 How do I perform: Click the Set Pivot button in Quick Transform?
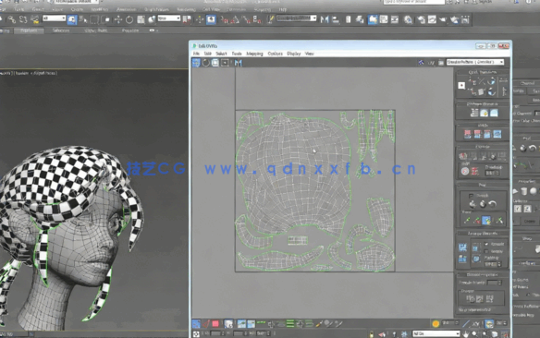461,85
